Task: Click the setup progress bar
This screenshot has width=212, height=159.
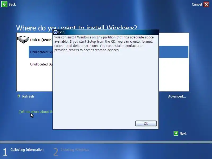Action: (x=106, y=142)
